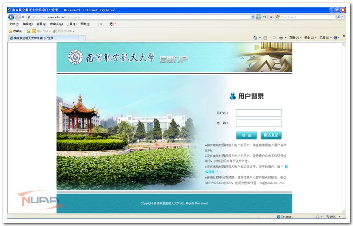Expand the address bar URL history dropdown
Image resolution: width=353 pixels, height=226 pixels.
coord(253,17)
